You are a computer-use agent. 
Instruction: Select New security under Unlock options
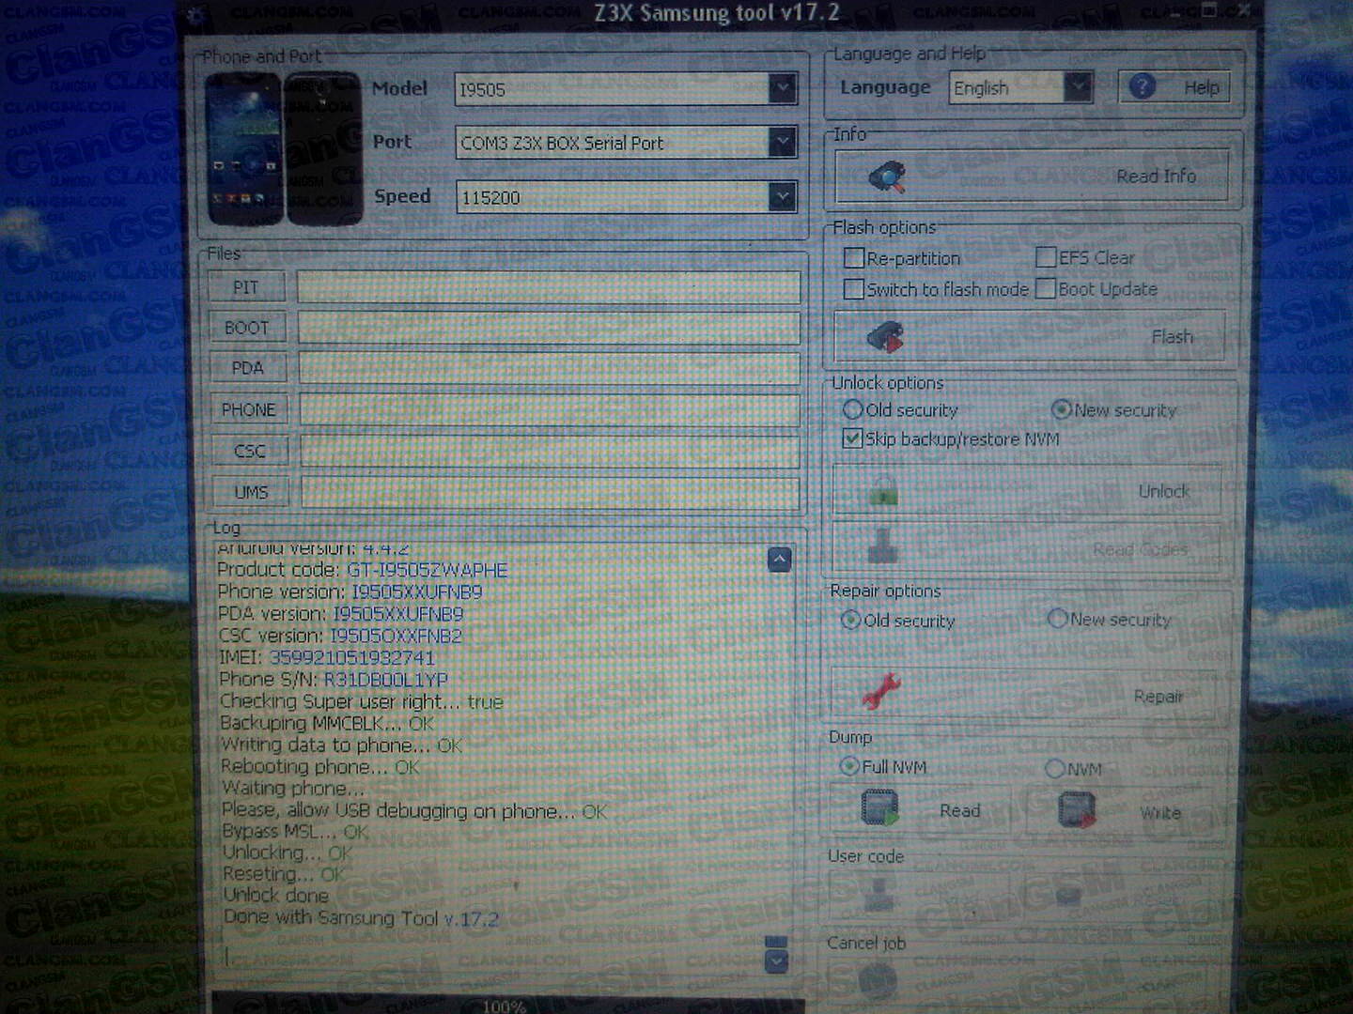(1062, 409)
